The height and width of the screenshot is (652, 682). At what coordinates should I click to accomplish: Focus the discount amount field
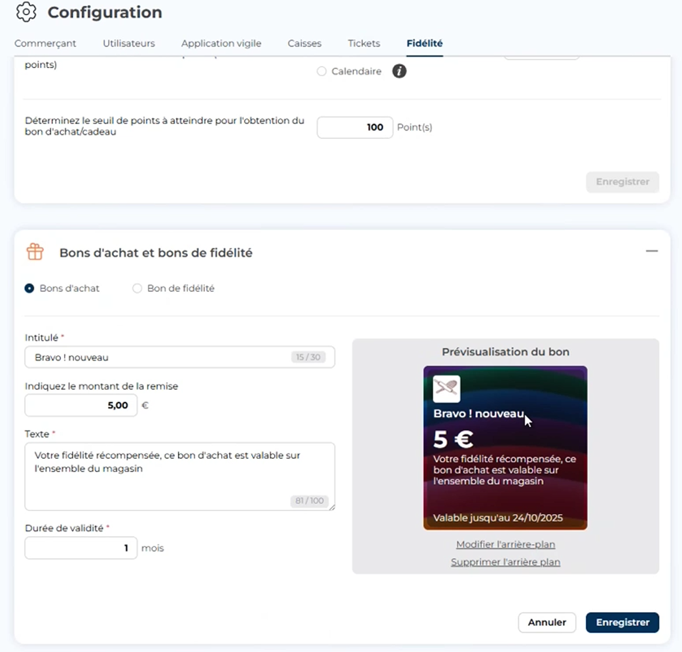tap(81, 406)
